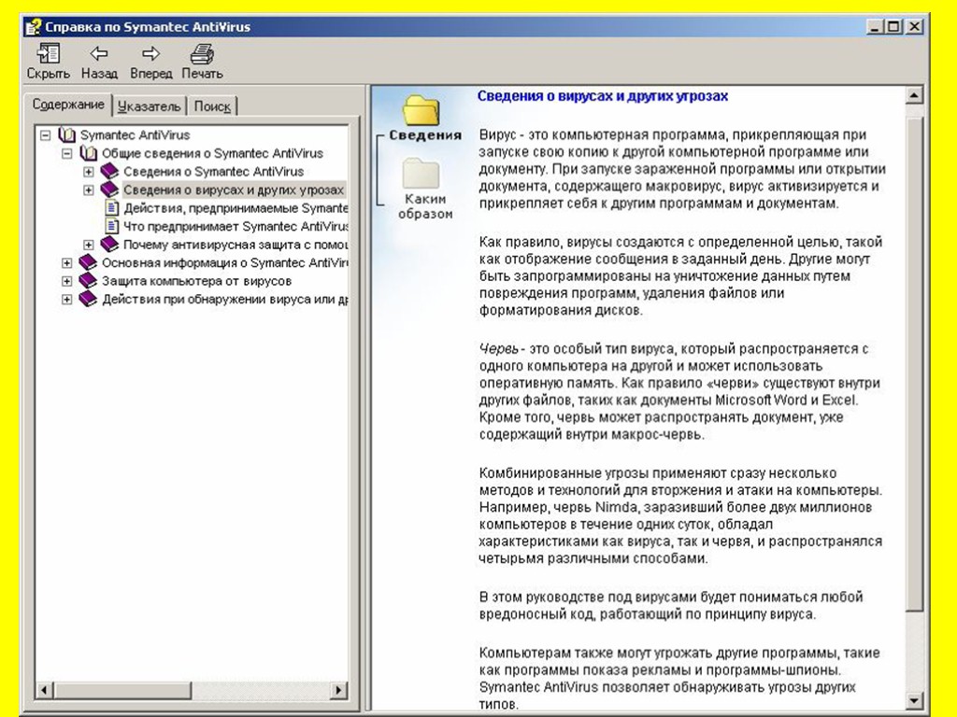Collapse the Общие сведения о Symantec AntiVirus node
Image resolution: width=957 pixels, height=717 pixels.
(x=67, y=153)
